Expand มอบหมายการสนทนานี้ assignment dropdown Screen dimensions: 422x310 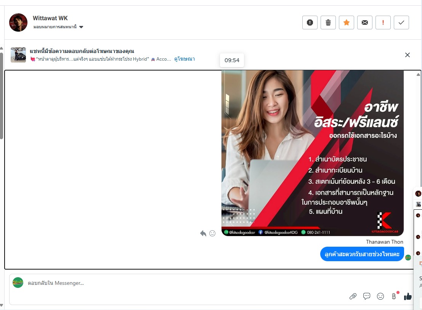pyautogui.click(x=58, y=27)
